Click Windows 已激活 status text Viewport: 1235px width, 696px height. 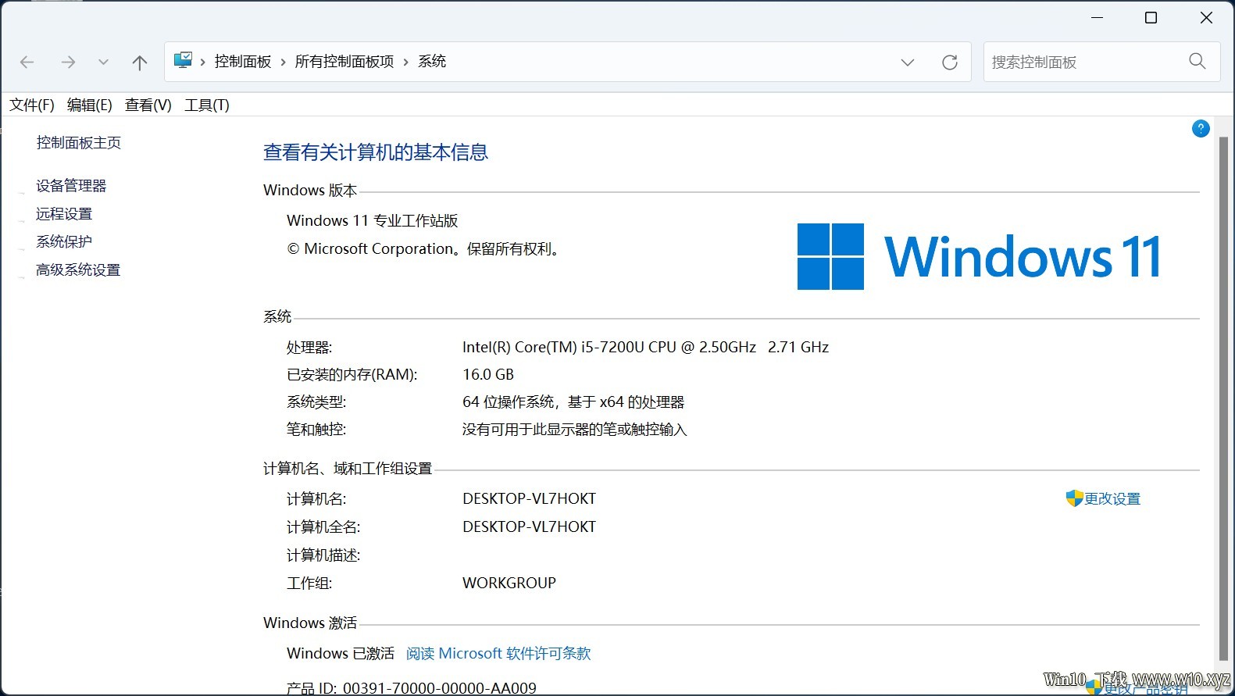pos(341,654)
